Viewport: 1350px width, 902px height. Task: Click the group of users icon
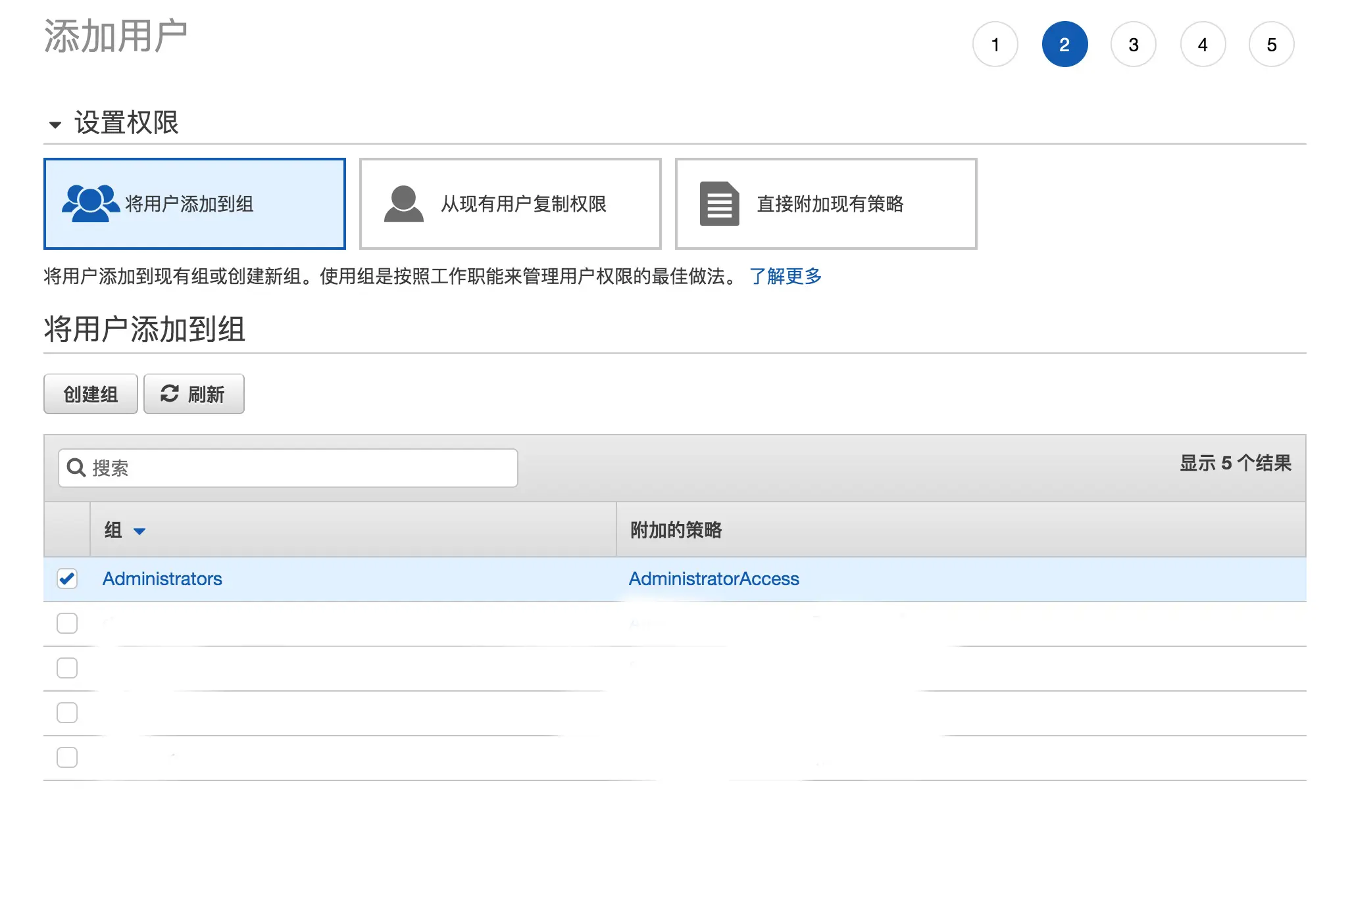click(x=90, y=203)
